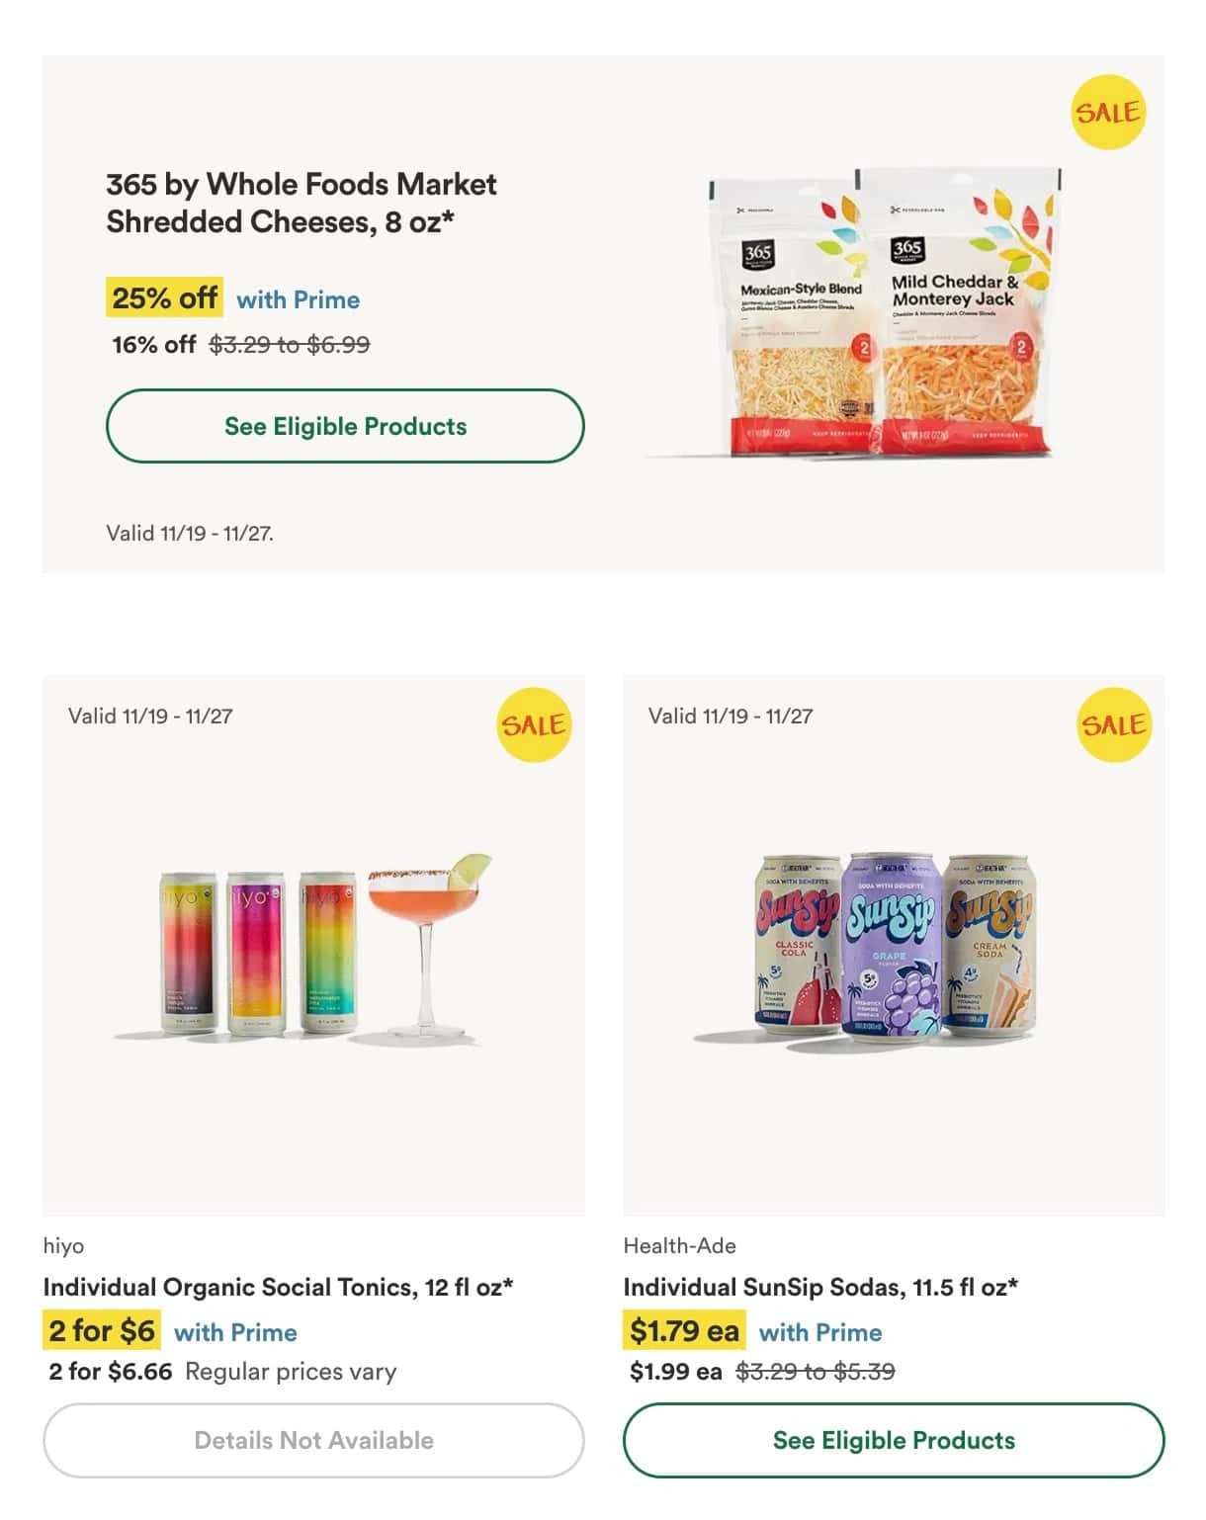The width and height of the screenshot is (1206, 1520).
Task: Click with Prime beside 25% off
Action: [x=298, y=299]
